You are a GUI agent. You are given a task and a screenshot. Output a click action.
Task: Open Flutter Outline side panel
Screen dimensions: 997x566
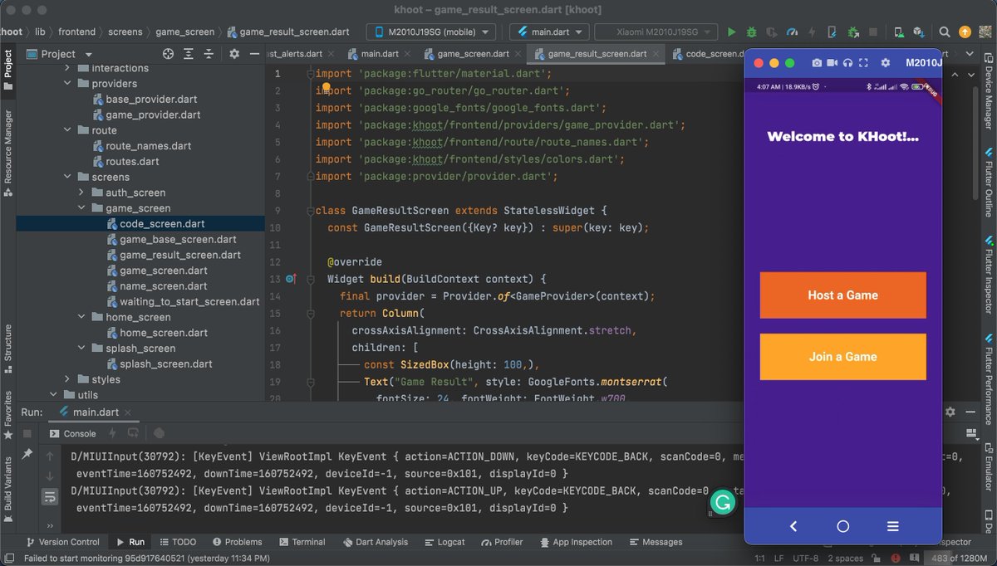tap(989, 183)
